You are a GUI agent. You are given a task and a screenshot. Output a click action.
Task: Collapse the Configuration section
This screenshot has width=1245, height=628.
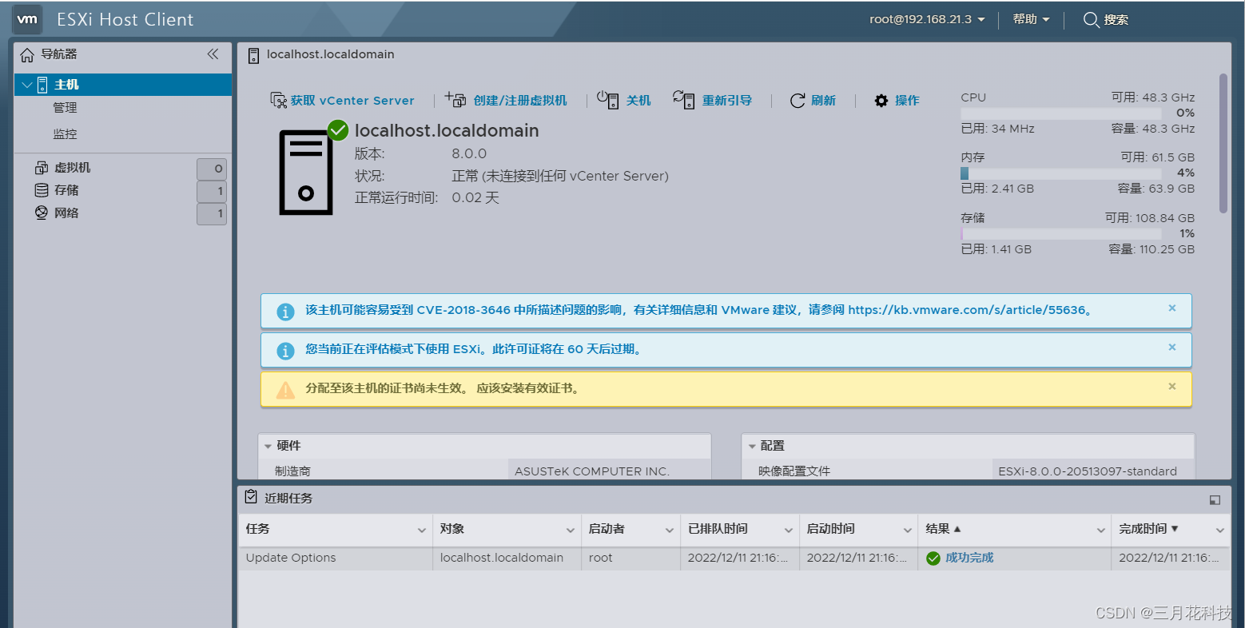752,447
